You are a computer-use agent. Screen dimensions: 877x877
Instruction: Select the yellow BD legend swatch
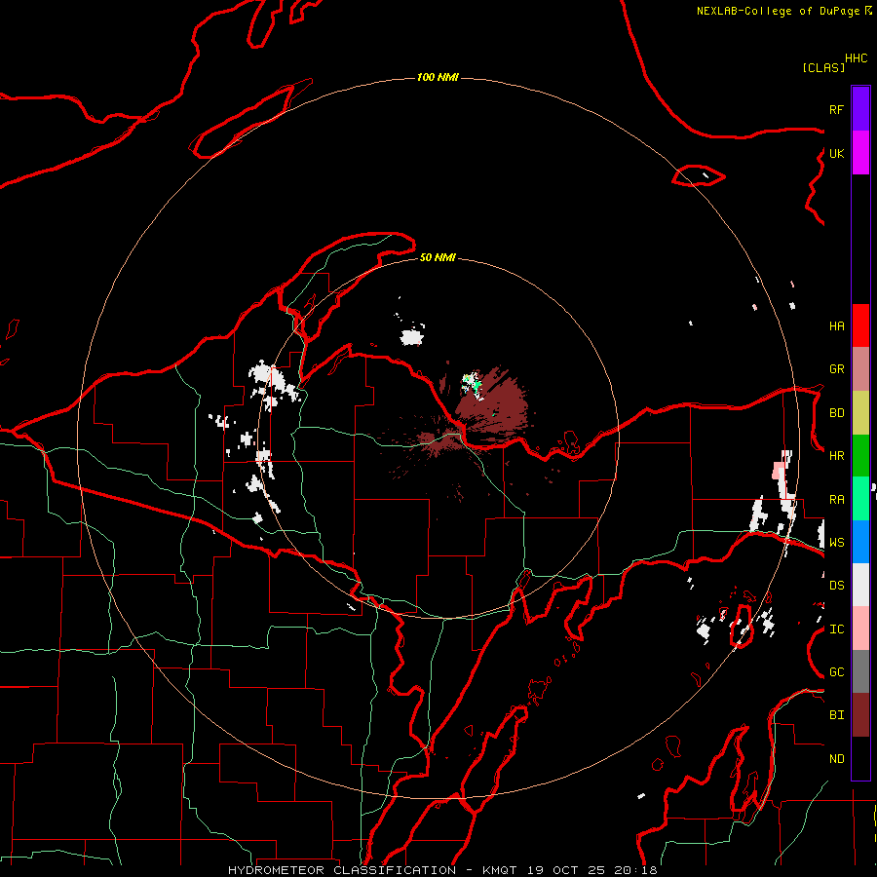[860, 413]
